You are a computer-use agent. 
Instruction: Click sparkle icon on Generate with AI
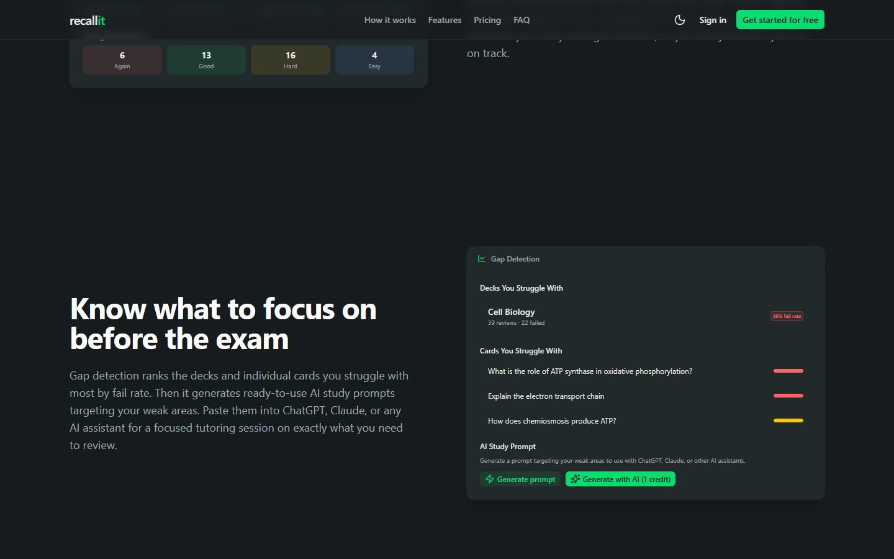tap(576, 479)
